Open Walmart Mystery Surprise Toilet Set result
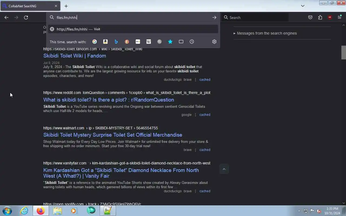The width and height of the screenshot is (346, 216). tap(113, 135)
